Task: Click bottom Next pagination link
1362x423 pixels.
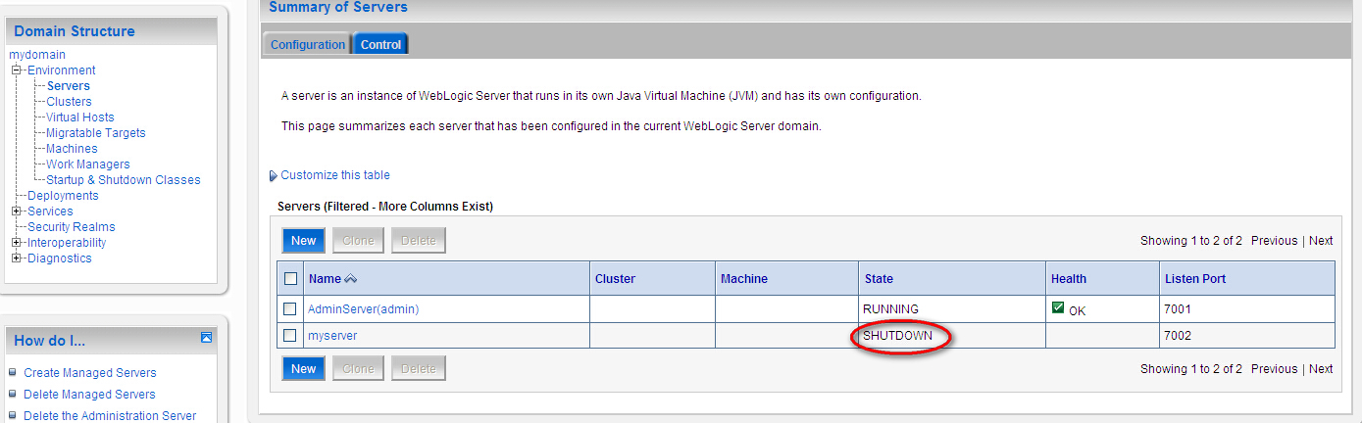Action: pyautogui.click(x=1321, y=369)
